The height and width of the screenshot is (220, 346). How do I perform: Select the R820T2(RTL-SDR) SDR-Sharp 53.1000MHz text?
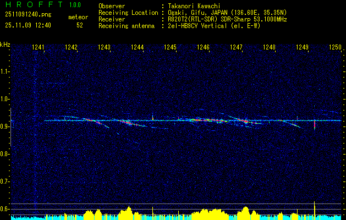click(x=227, y=19)
